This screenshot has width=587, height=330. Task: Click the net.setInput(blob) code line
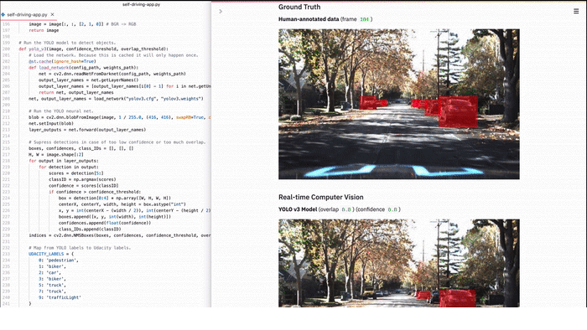click(x=51, y=123)
